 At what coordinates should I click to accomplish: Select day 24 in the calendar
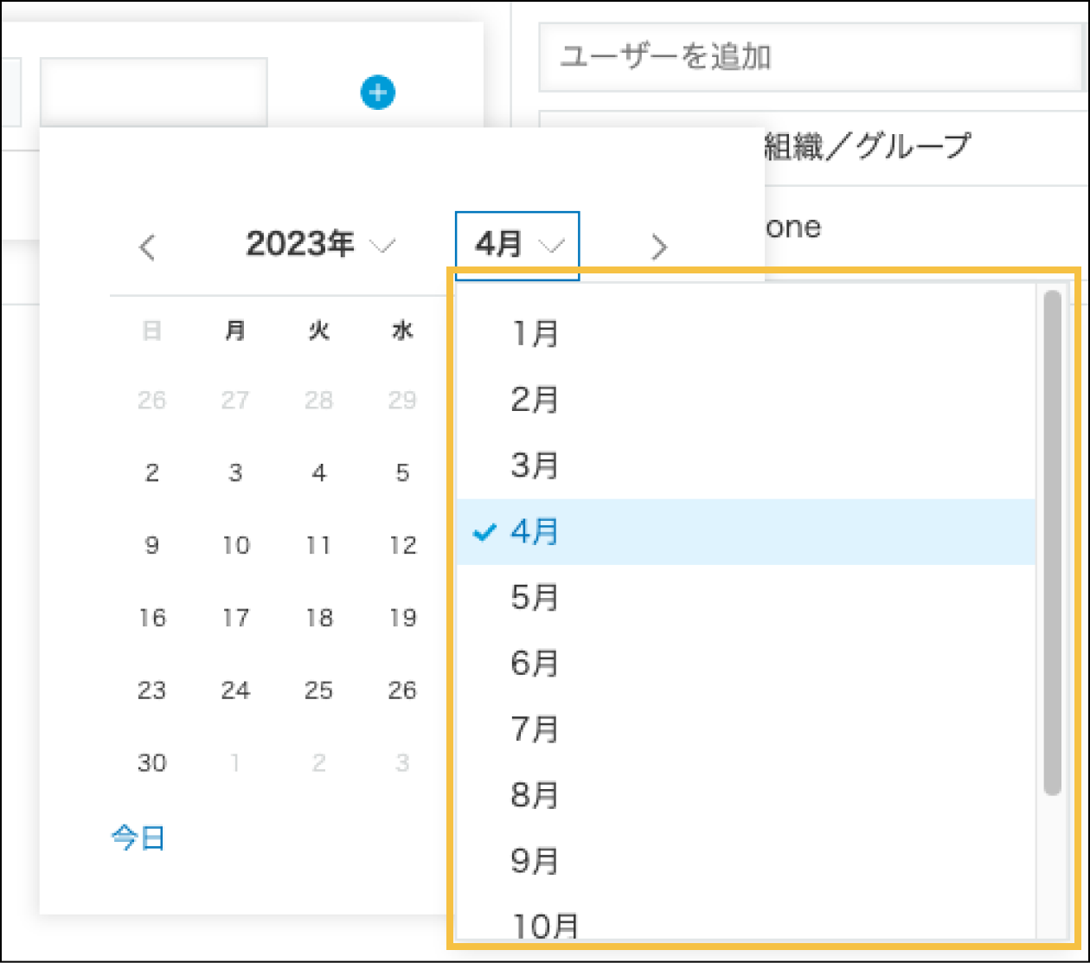(x=235, y=690)
